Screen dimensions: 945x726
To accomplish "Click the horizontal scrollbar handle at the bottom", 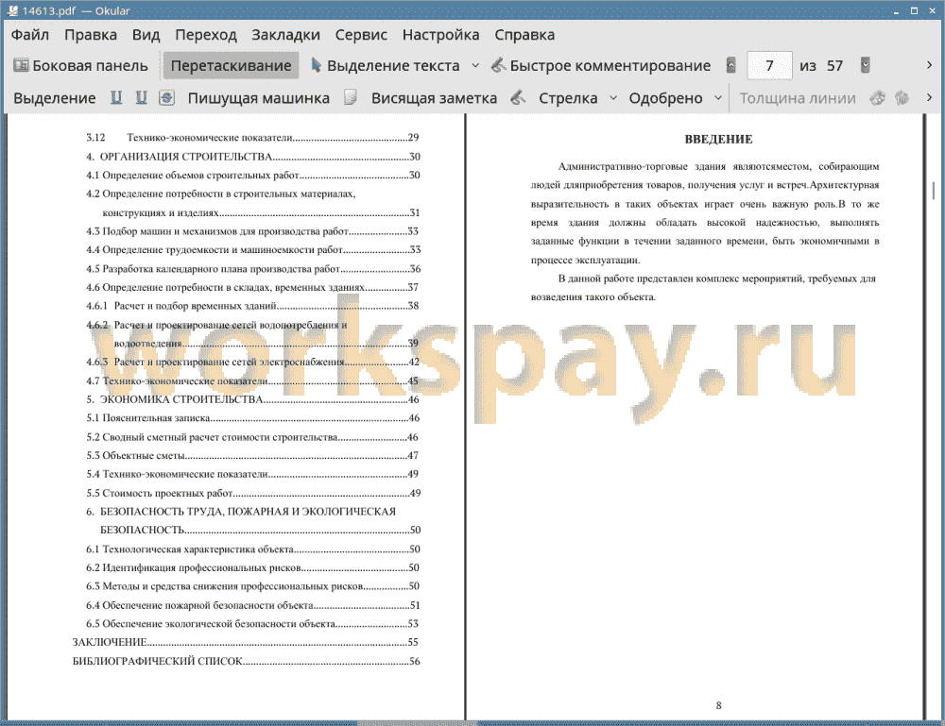I will (x=417, y=722).
